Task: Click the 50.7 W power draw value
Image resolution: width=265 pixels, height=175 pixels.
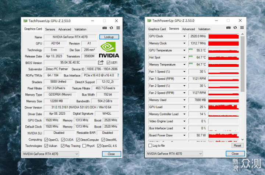Action: (198, 135)
